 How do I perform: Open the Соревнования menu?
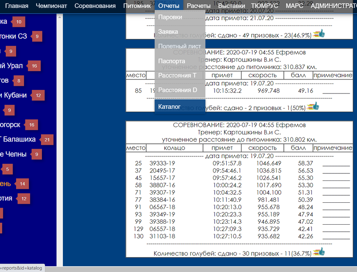(95, 6)
